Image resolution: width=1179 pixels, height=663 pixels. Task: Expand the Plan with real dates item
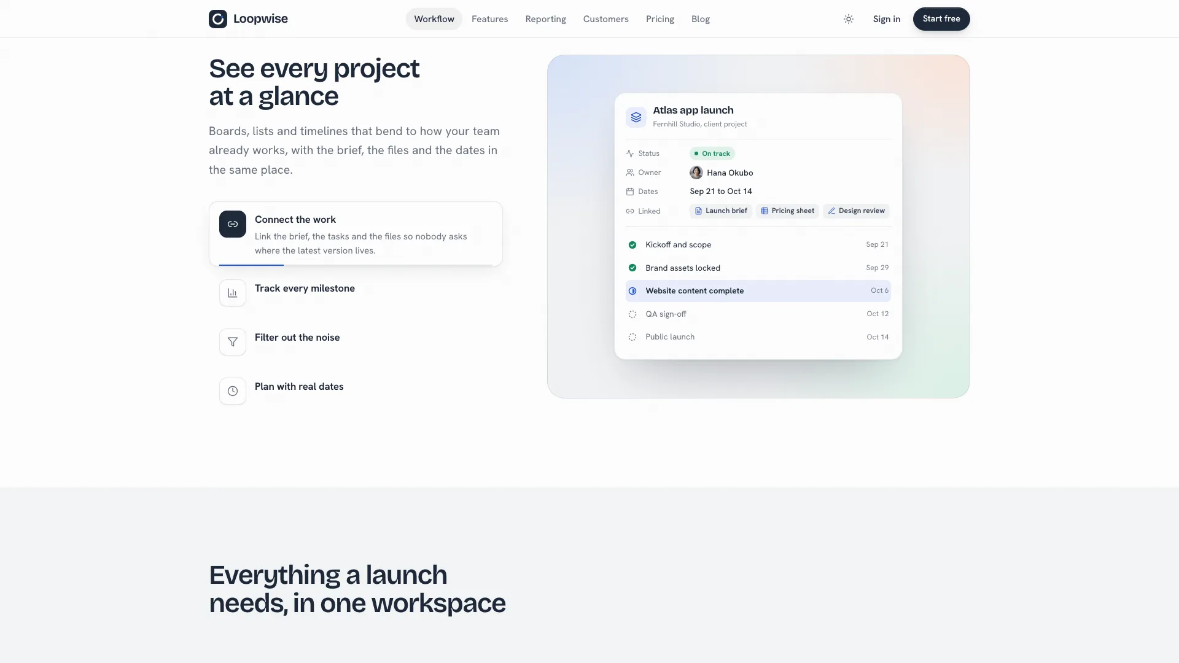point(356,391)
